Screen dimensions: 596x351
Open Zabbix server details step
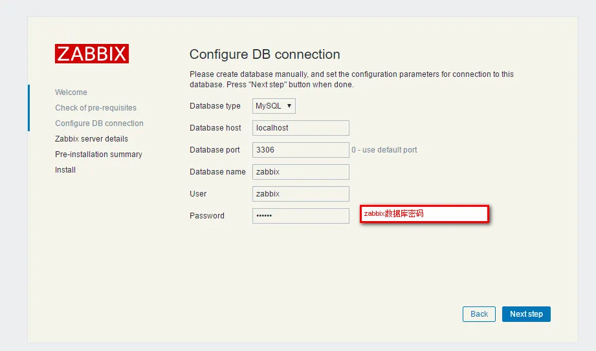[x=92, y=139]
